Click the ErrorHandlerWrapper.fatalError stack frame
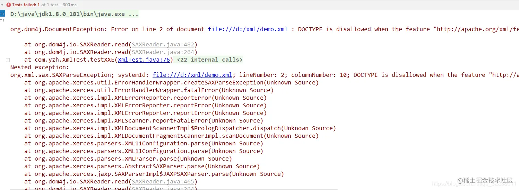This screenshot has height=190, width=519. (x=149, y=90)
